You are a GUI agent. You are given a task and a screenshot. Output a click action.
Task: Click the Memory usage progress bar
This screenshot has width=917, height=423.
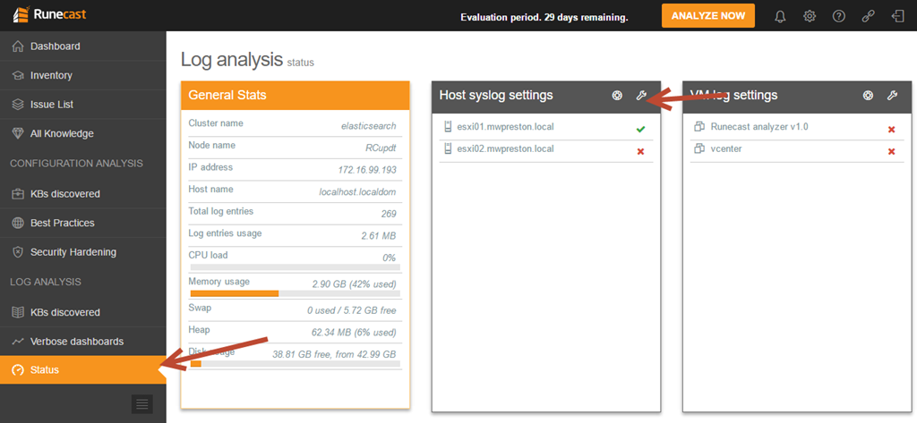[296, 293]
